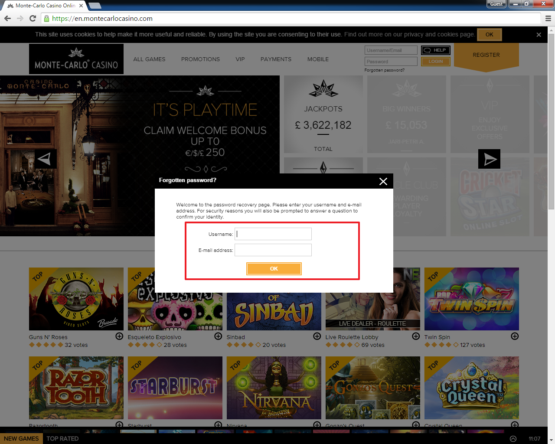The width and height of the screenshot is (555, 444).
Task: Open the Razortooth game thumbnail
Action: 76,388
